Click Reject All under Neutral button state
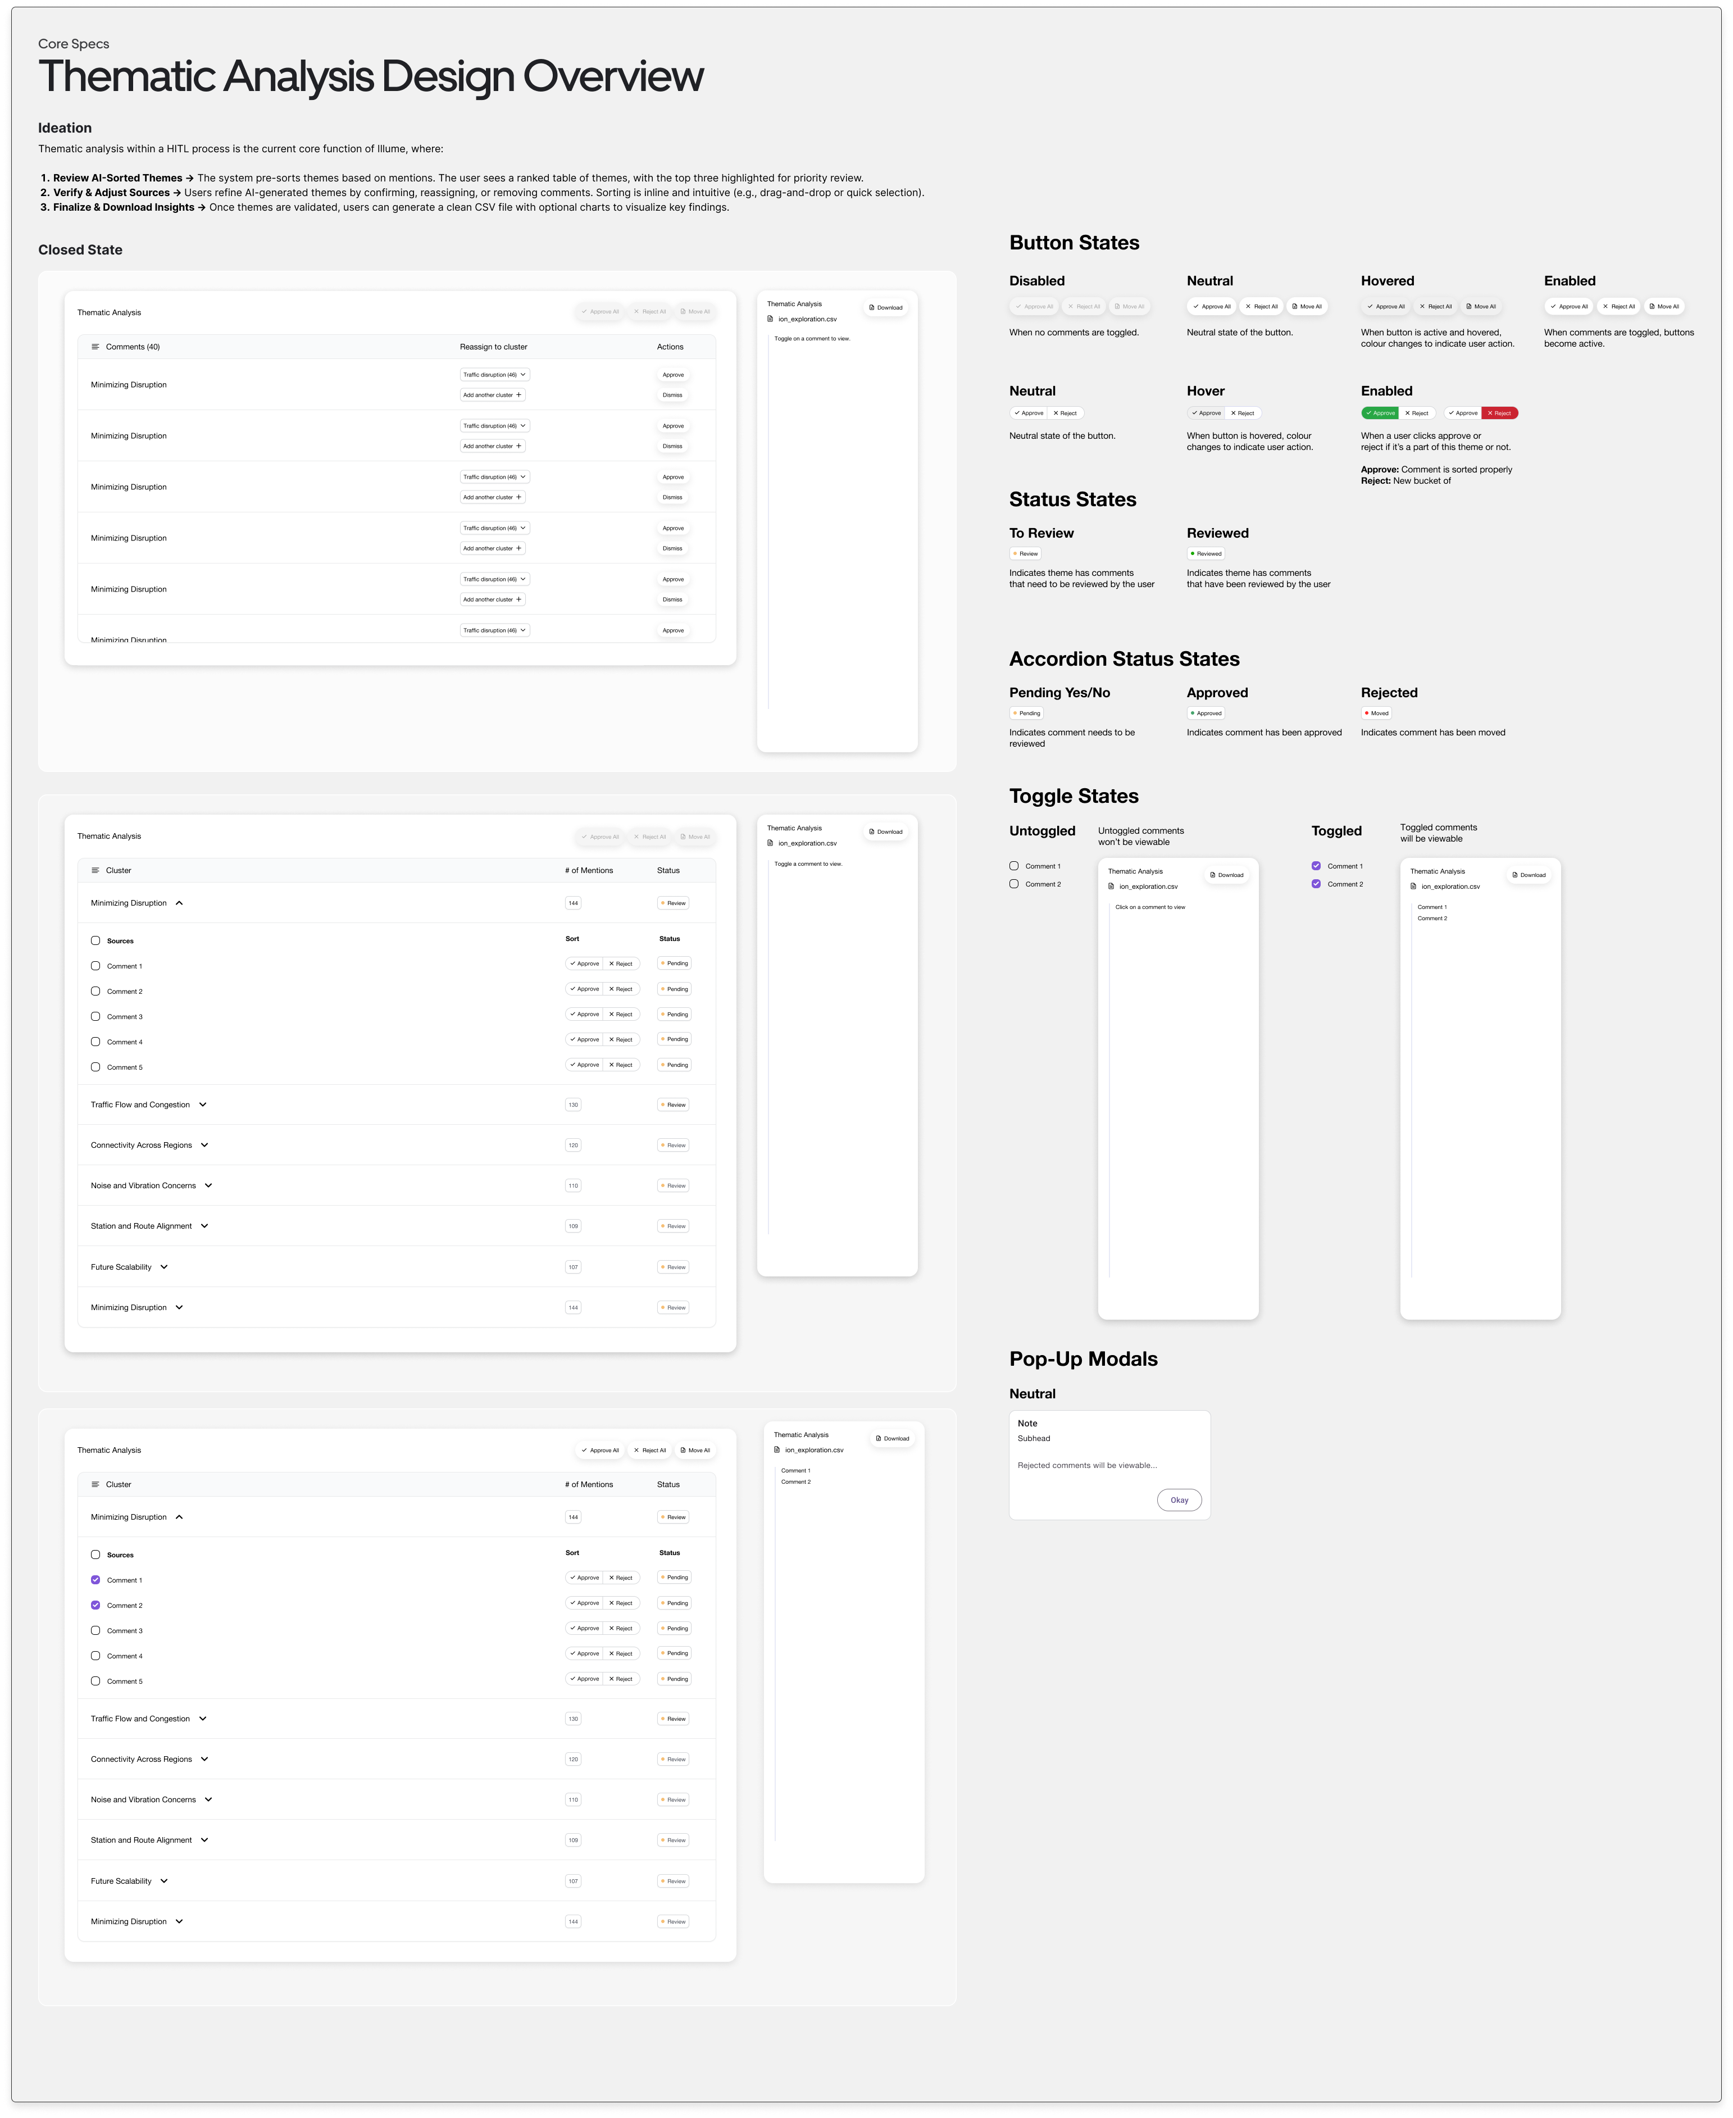 1261,306
